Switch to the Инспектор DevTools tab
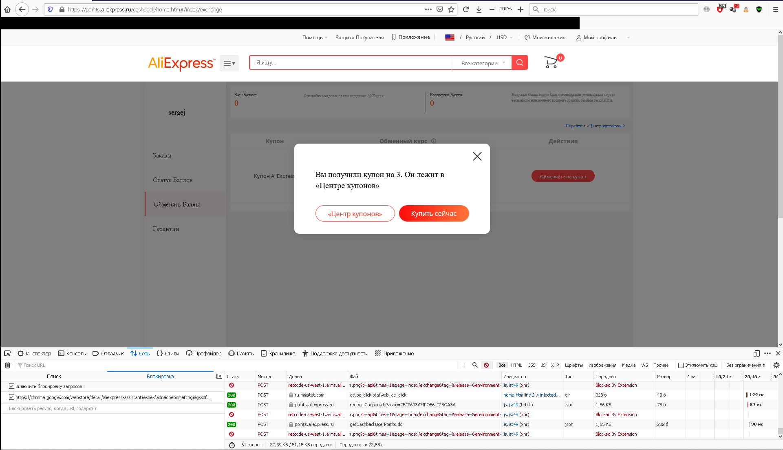783x450 pixels. [x=35, y=353]
